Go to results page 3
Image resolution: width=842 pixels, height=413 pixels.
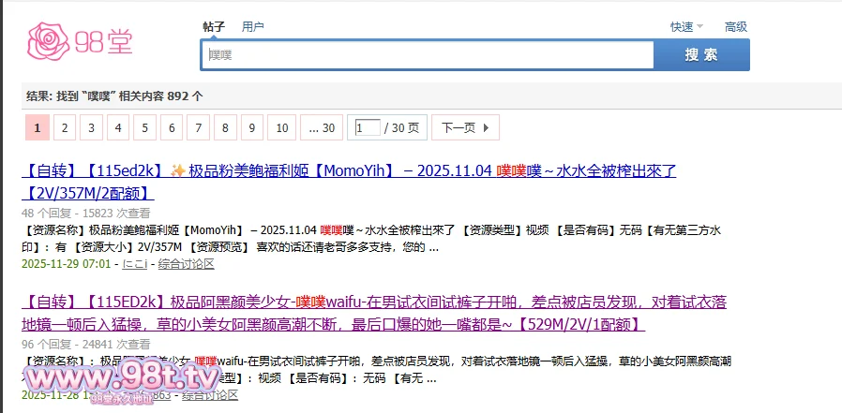(92, 127)
